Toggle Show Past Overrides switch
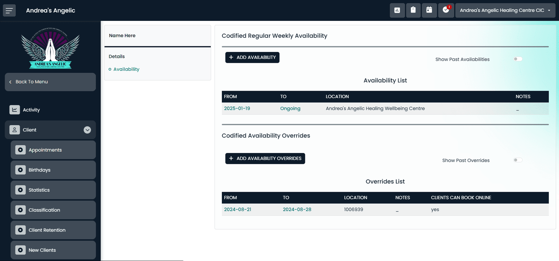The height and width of the screenshot is (261, 559). [x=518, y=160]
